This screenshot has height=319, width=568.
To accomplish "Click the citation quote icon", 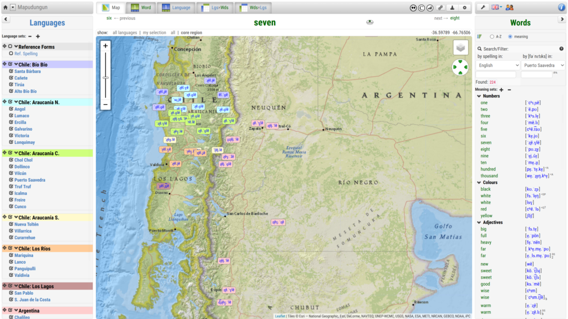I will coord(413,8).
